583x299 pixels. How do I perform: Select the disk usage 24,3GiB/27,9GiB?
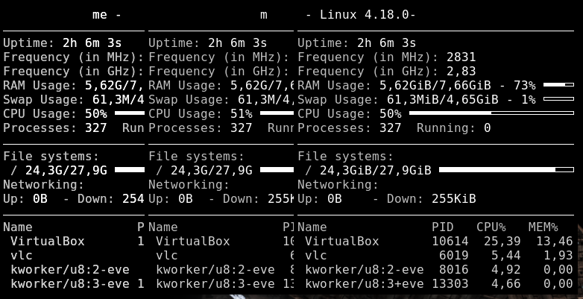coord(376,170)
